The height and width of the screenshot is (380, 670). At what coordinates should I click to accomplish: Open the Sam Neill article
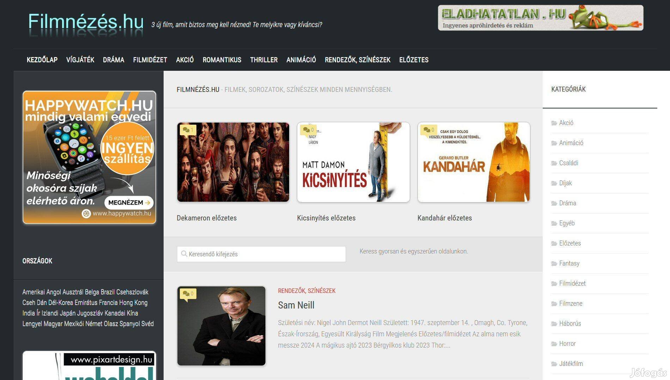pos(296,305)
